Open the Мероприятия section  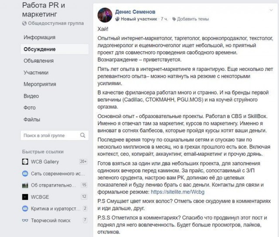point(39,84)
